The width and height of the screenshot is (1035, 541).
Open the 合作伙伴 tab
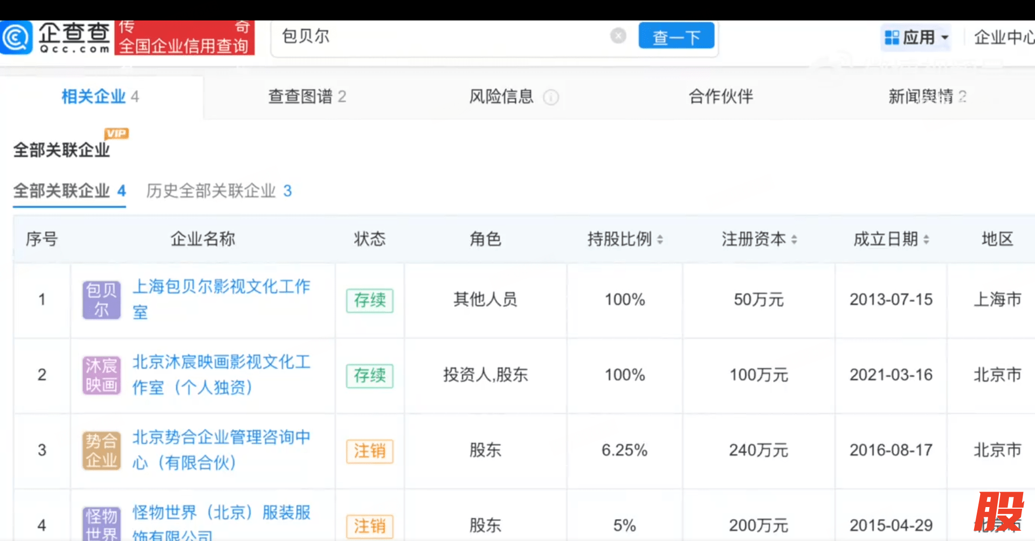[721, 97]
